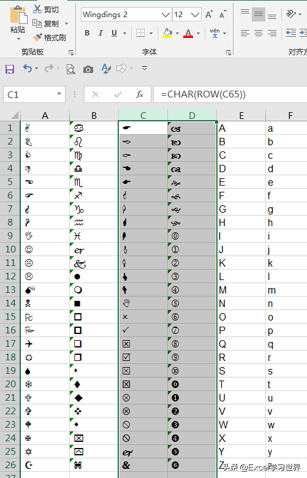Click the Paste clipboard icon
Image resolution: width=307 pixels, height=478 pixels.
(18, 15)
